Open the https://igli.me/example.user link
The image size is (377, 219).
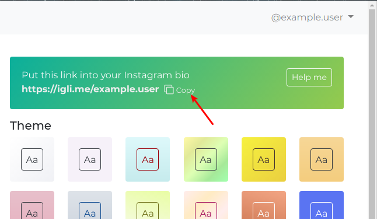90,89
